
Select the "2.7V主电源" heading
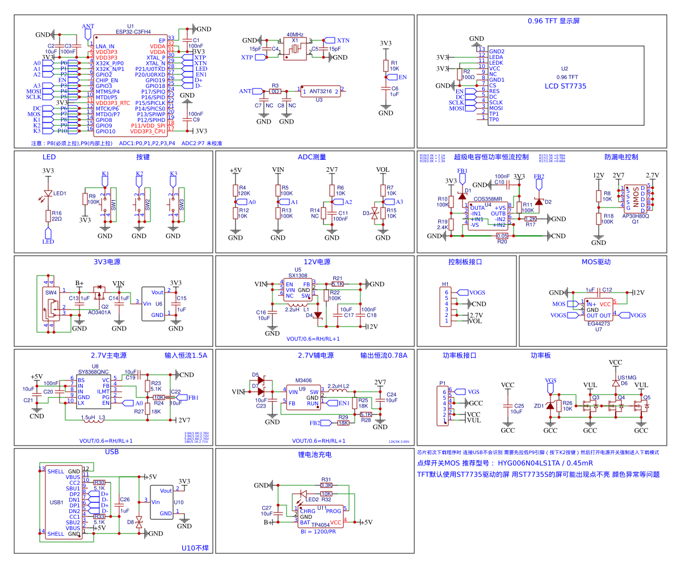[108, 355]
